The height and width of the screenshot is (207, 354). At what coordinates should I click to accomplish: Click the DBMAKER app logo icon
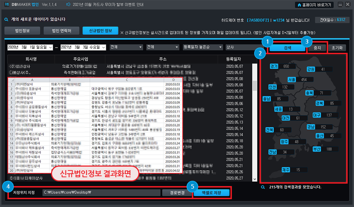click(7, 5)
